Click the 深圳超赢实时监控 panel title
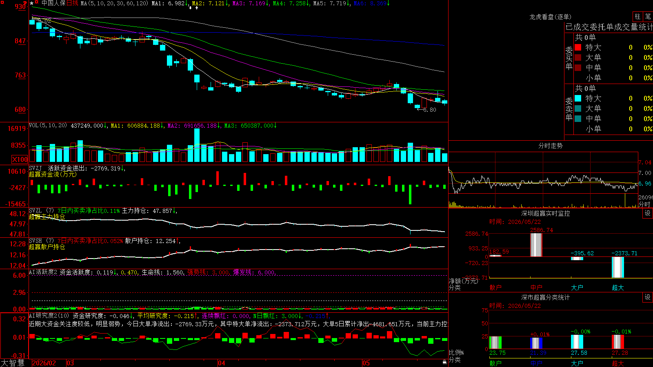 click(546, 213)
